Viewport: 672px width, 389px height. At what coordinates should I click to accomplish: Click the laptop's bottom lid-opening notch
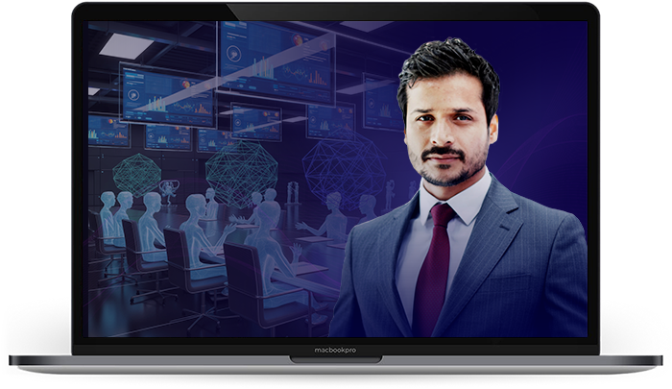click(336, 360)
